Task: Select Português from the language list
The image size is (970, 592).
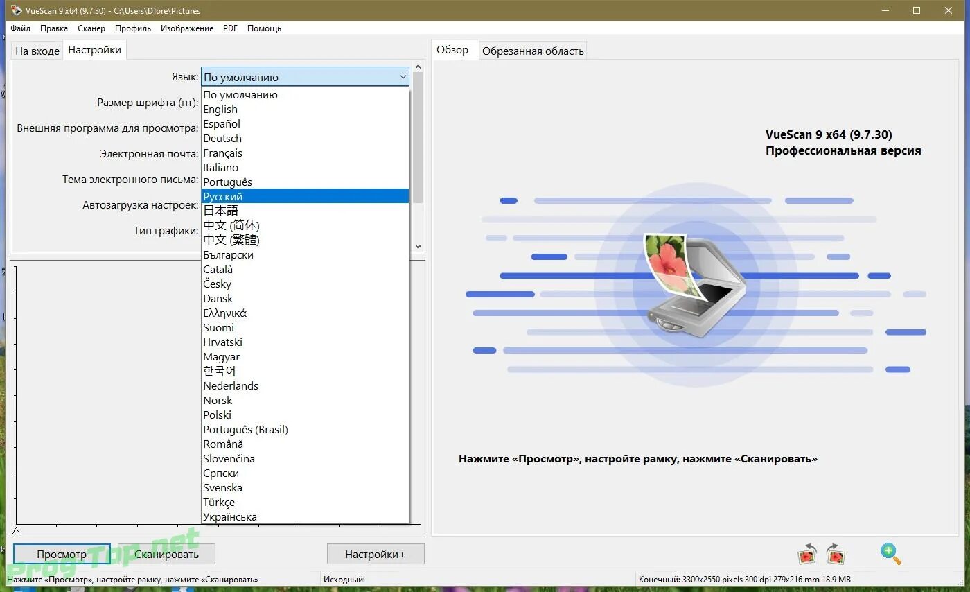Action: pos(305,182)
